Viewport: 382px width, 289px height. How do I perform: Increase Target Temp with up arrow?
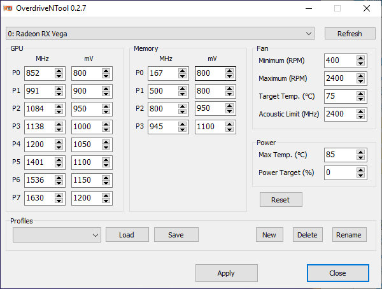tap(360, 94)
